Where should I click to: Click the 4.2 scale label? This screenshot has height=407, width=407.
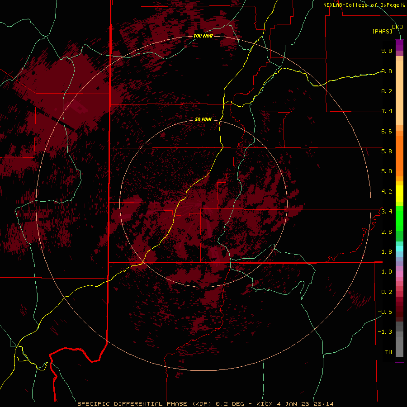coord(387,192)
